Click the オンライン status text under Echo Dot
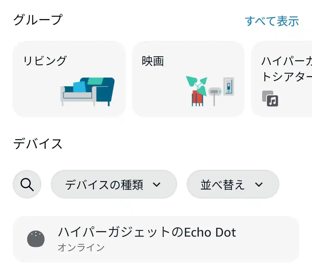The width and height of the screenshot is (312, 273). [81, 248]
